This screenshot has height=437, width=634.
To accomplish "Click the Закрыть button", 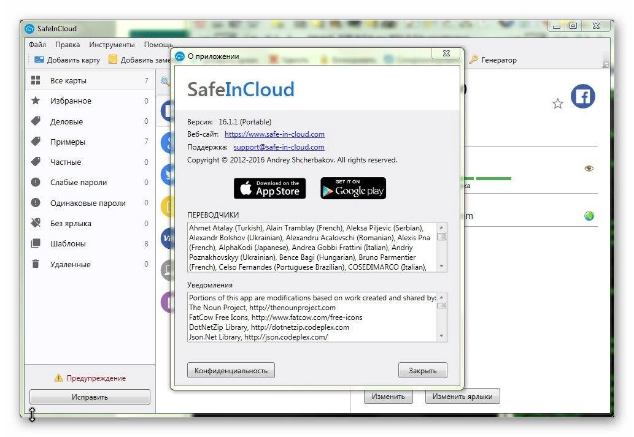I will point(422,370).
